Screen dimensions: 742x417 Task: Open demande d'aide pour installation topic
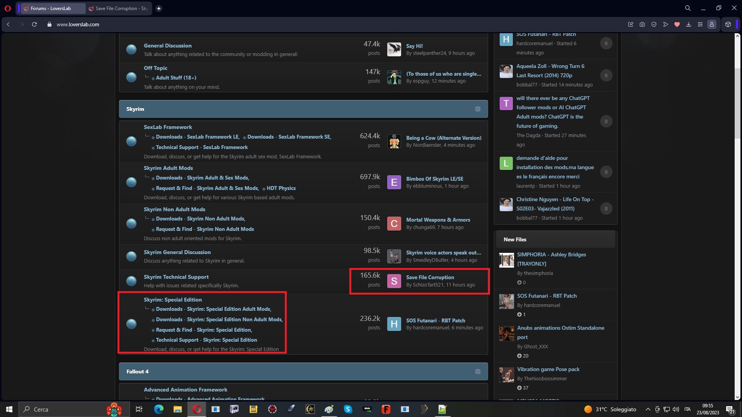tap(555, 167)
